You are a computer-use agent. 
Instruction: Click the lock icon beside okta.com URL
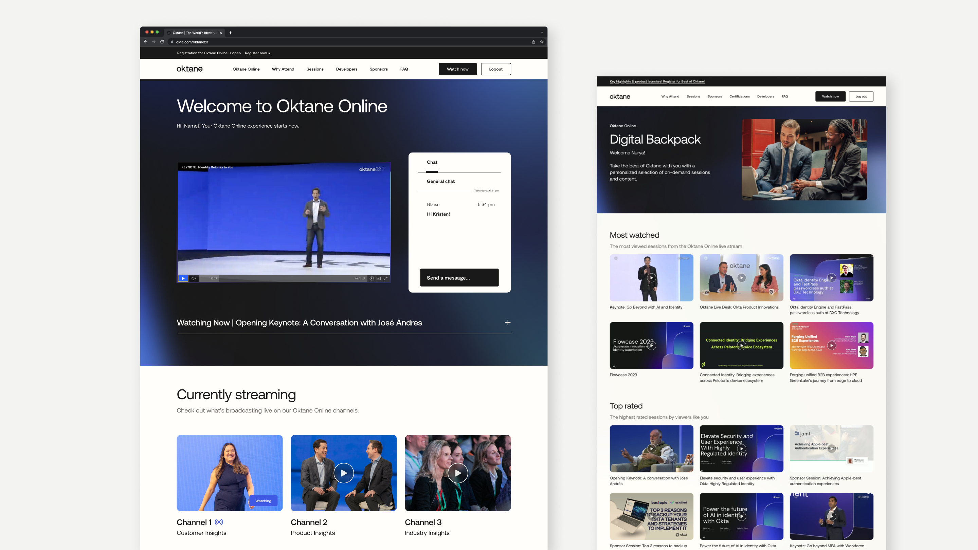coord(173,42)
